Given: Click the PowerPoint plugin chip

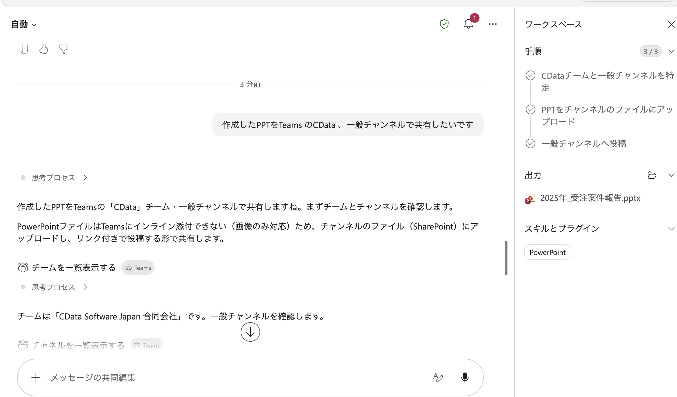Looking at the screenshot, I should [548, 252].
